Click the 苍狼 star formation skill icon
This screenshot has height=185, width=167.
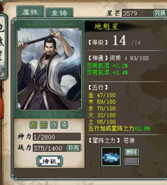click(111, 156)
